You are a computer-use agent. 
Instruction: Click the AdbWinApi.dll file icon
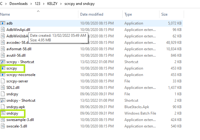coord(3,30)
